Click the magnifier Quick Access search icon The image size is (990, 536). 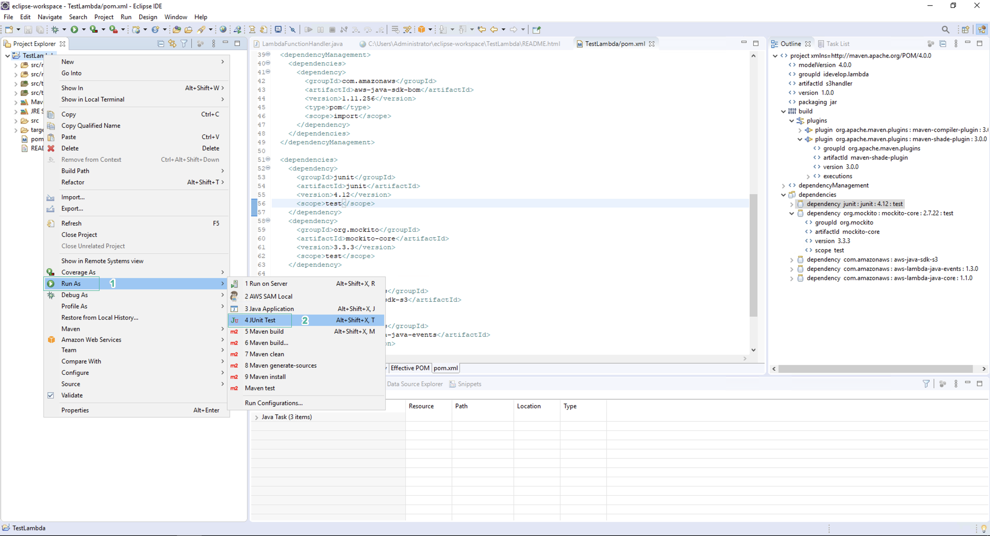coord(945,30)
